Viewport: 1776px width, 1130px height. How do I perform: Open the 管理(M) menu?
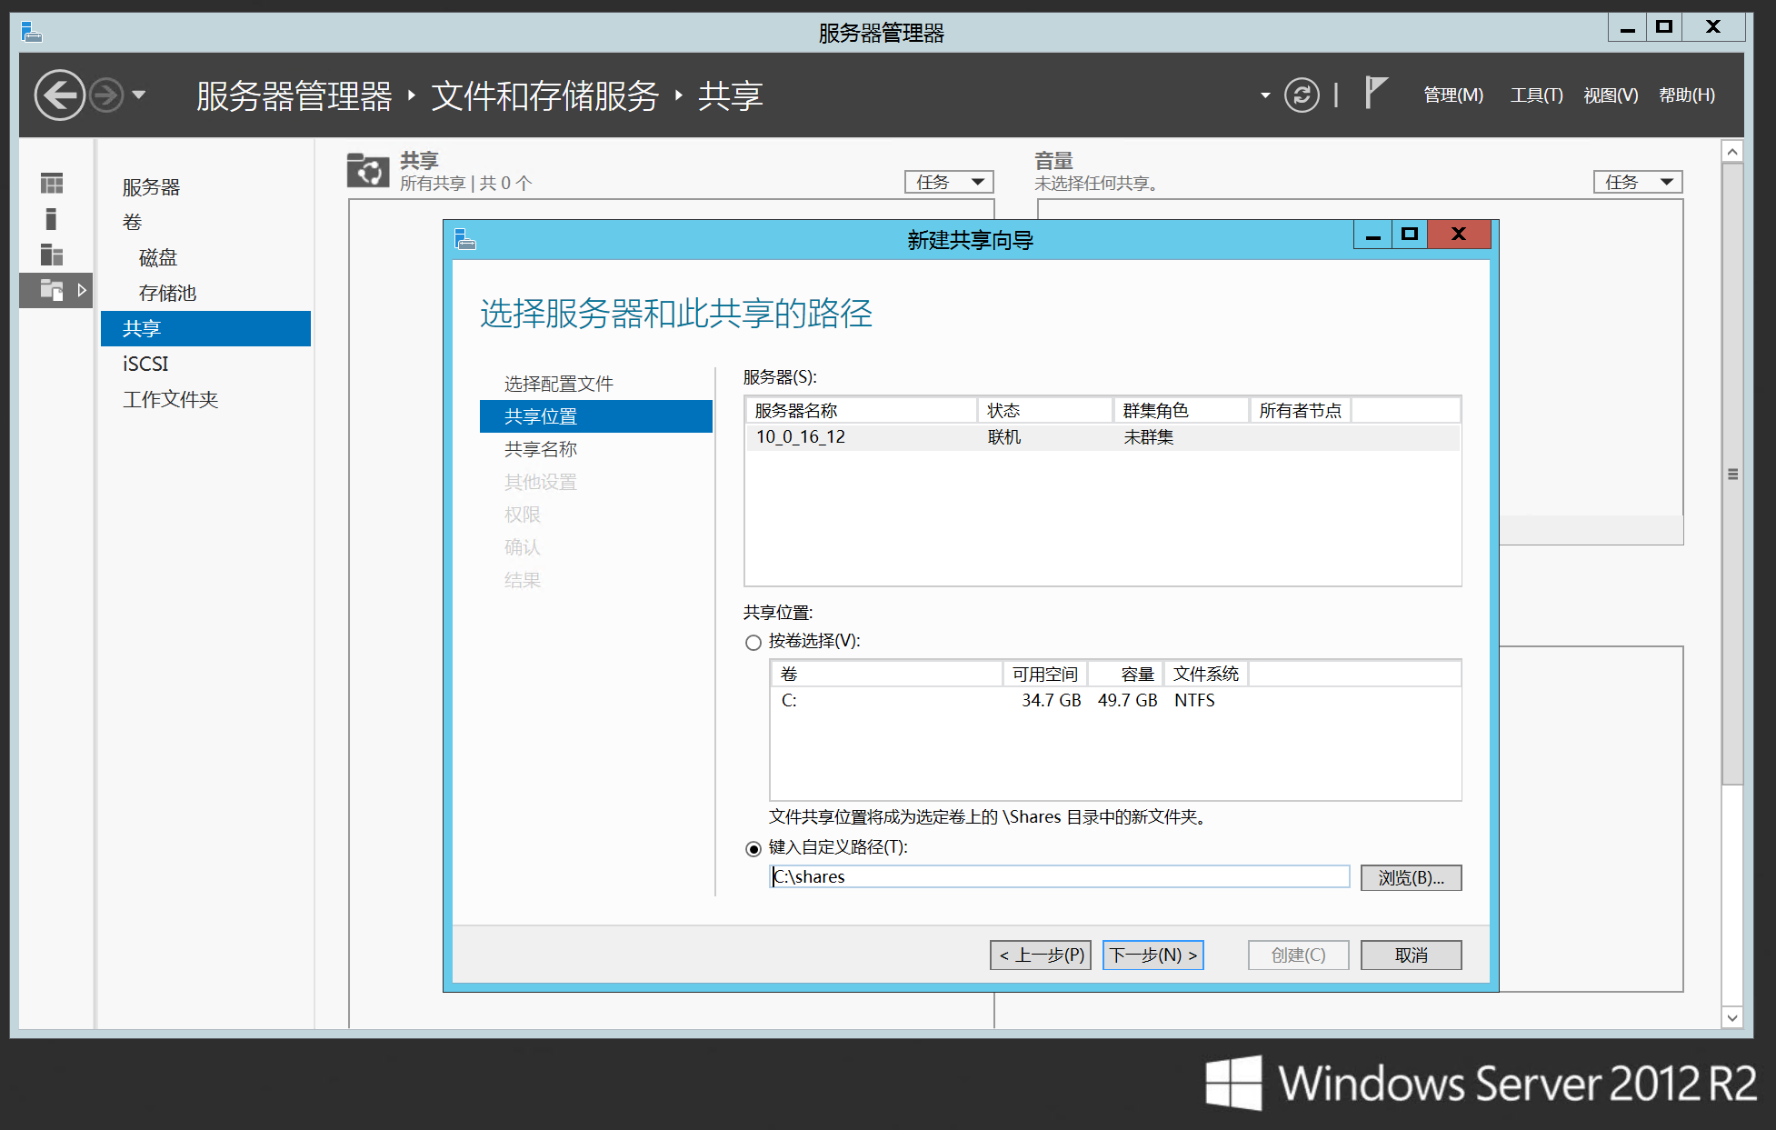[x=1452, y=95]
